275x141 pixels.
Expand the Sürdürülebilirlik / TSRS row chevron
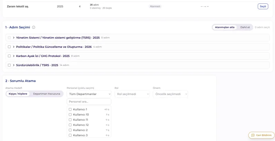coord(14,65)
